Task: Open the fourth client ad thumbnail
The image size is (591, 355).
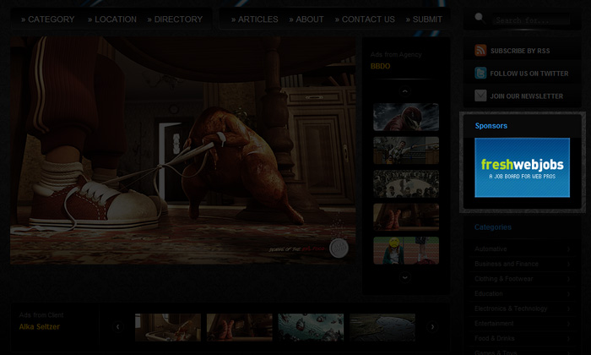Action: [x=382, y=327]
